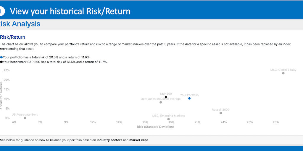Click the Risk/Return subsection heading
303x151 pixels.
tap(13, 37)
